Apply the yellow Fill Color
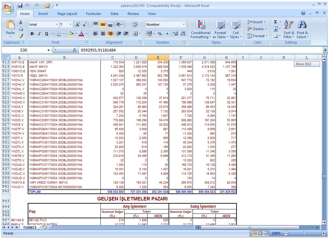329x238 pixels. coord(71,34)
